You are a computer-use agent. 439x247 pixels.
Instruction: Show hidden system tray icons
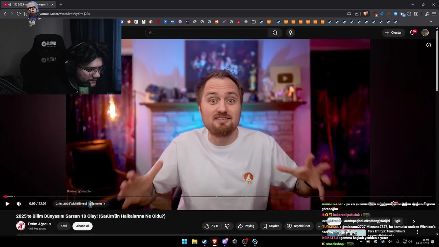[361, 242]
